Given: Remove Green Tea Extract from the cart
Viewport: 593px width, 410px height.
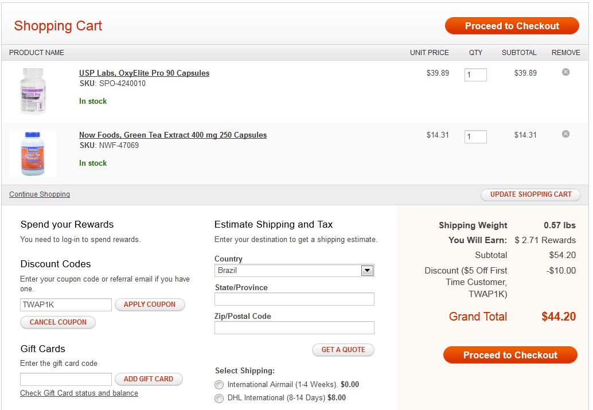Looking at the screenshot, I should [x=565, y=134].
